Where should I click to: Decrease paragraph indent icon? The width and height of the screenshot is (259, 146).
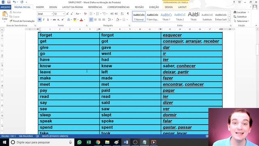click(x=112, y=14)
